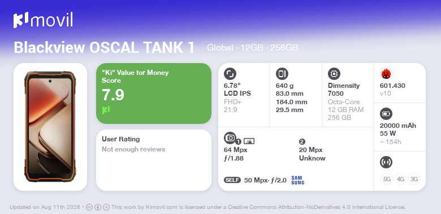Select the Global 12GB 256GB variant pill
Screen dimensions: 441x214
(253, 48)
